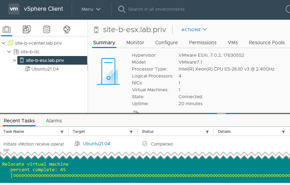
Task: Click the Completed status text
Action: click(x=162, y=144)
